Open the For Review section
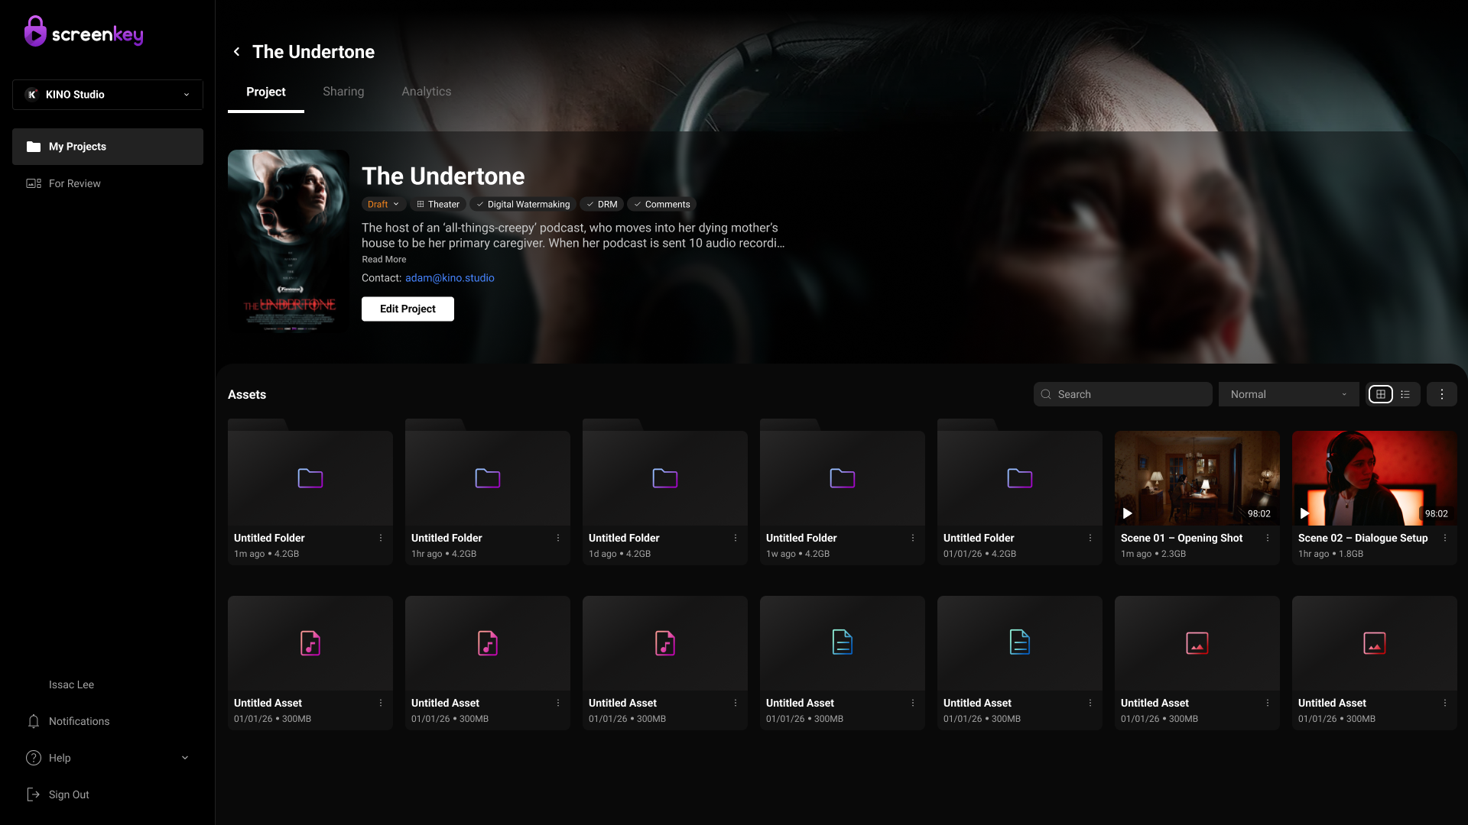 coord(74,183)
